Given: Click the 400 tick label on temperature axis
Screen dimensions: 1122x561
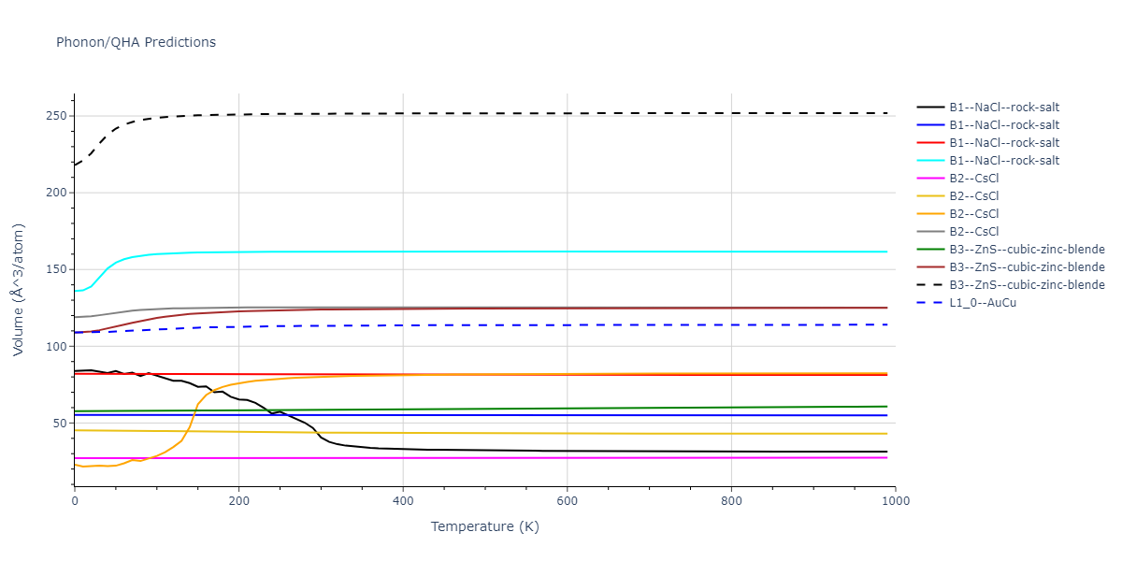Looking at the screenshot, I should (x=403, y=501).
